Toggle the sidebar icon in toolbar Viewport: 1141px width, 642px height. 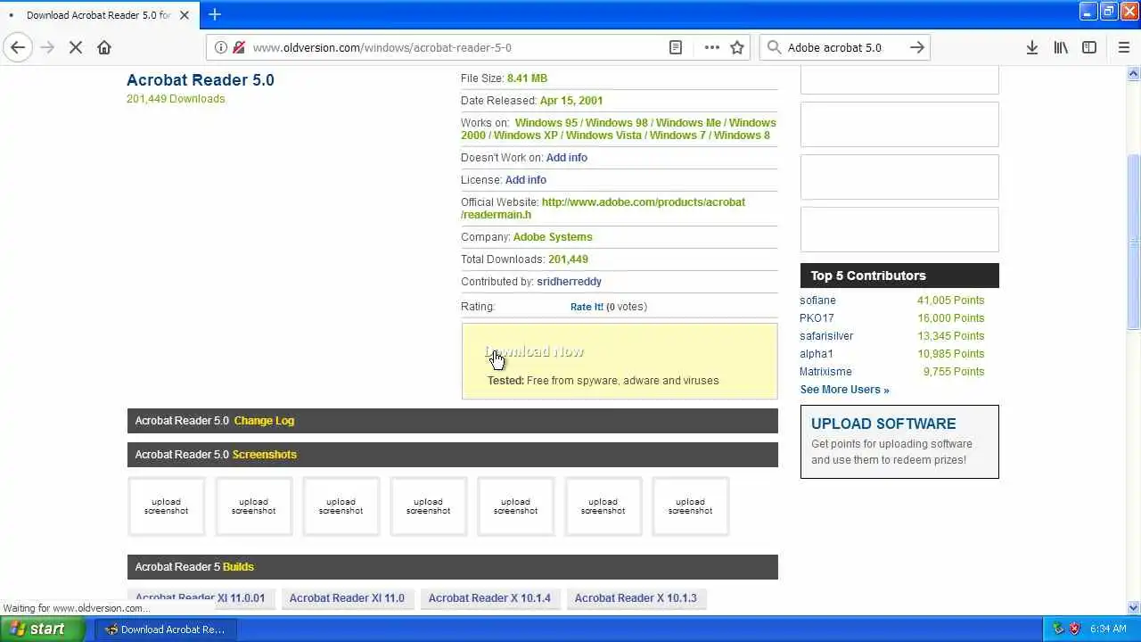pyautogui.click(x=1089, y=47)
